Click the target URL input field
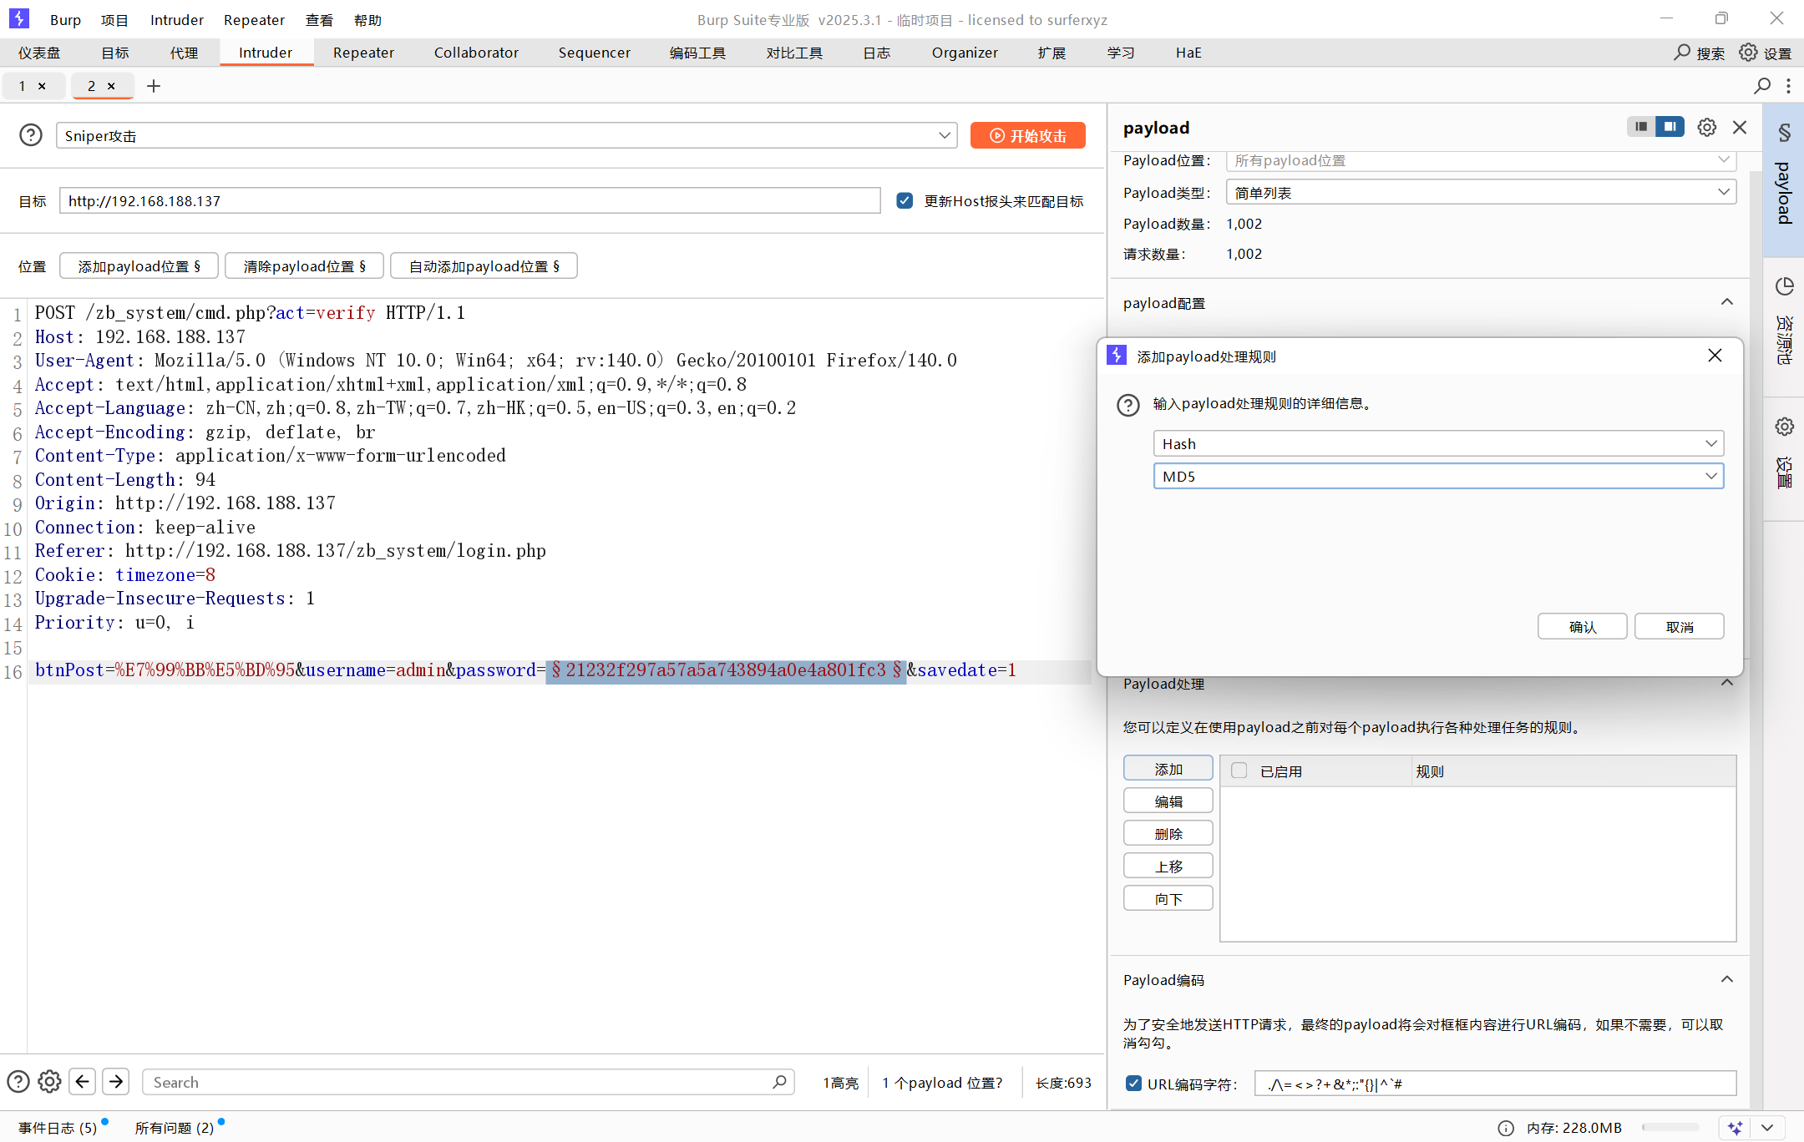Screen dimensions: 1804x1142 469,200
